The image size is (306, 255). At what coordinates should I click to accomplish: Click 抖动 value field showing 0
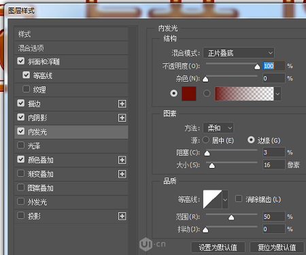(274, 229)
